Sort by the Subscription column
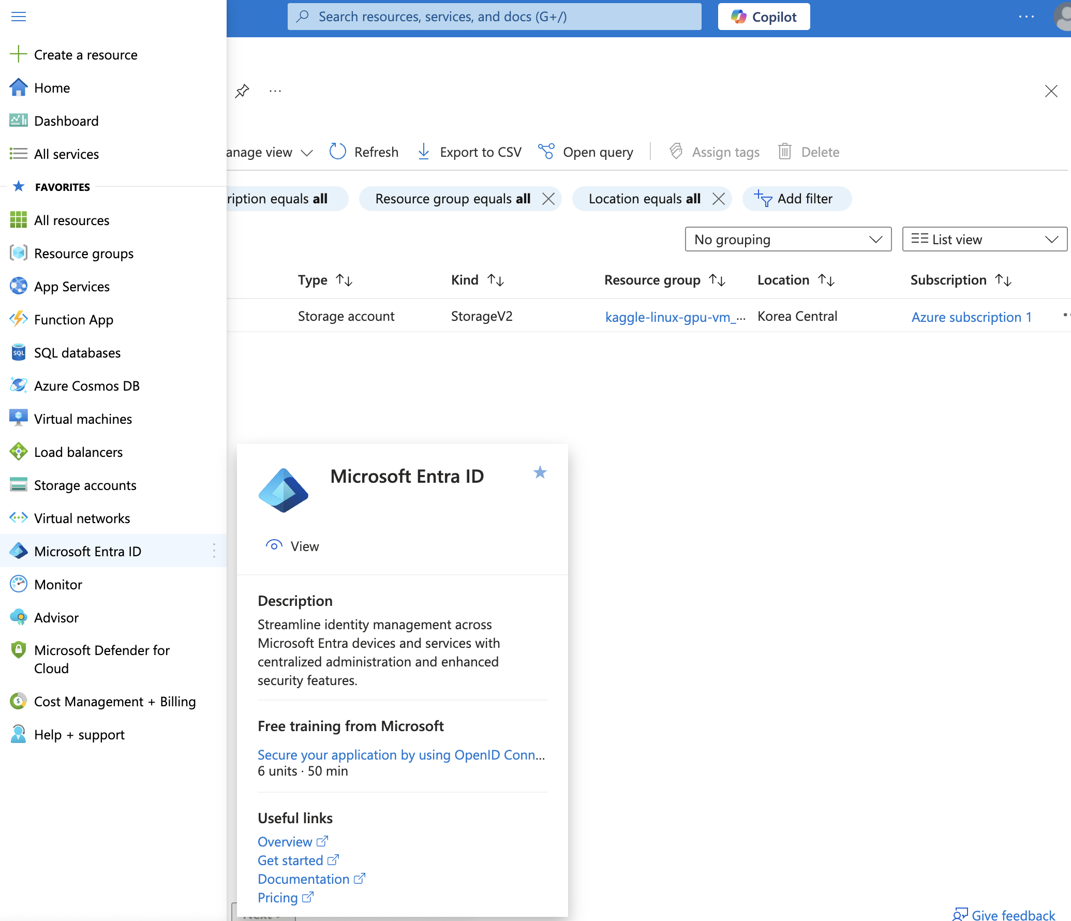 click(x=961, y=280)
